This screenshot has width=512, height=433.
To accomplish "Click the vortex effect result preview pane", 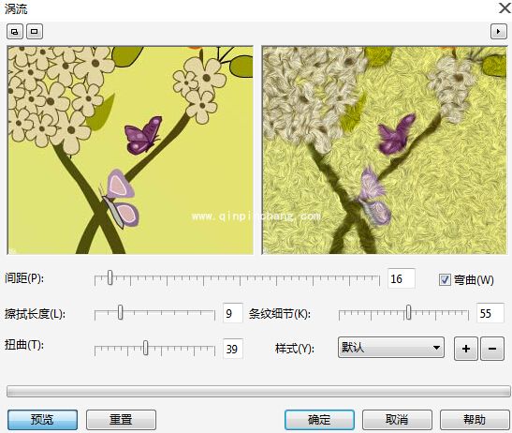I will pos(385,150).
